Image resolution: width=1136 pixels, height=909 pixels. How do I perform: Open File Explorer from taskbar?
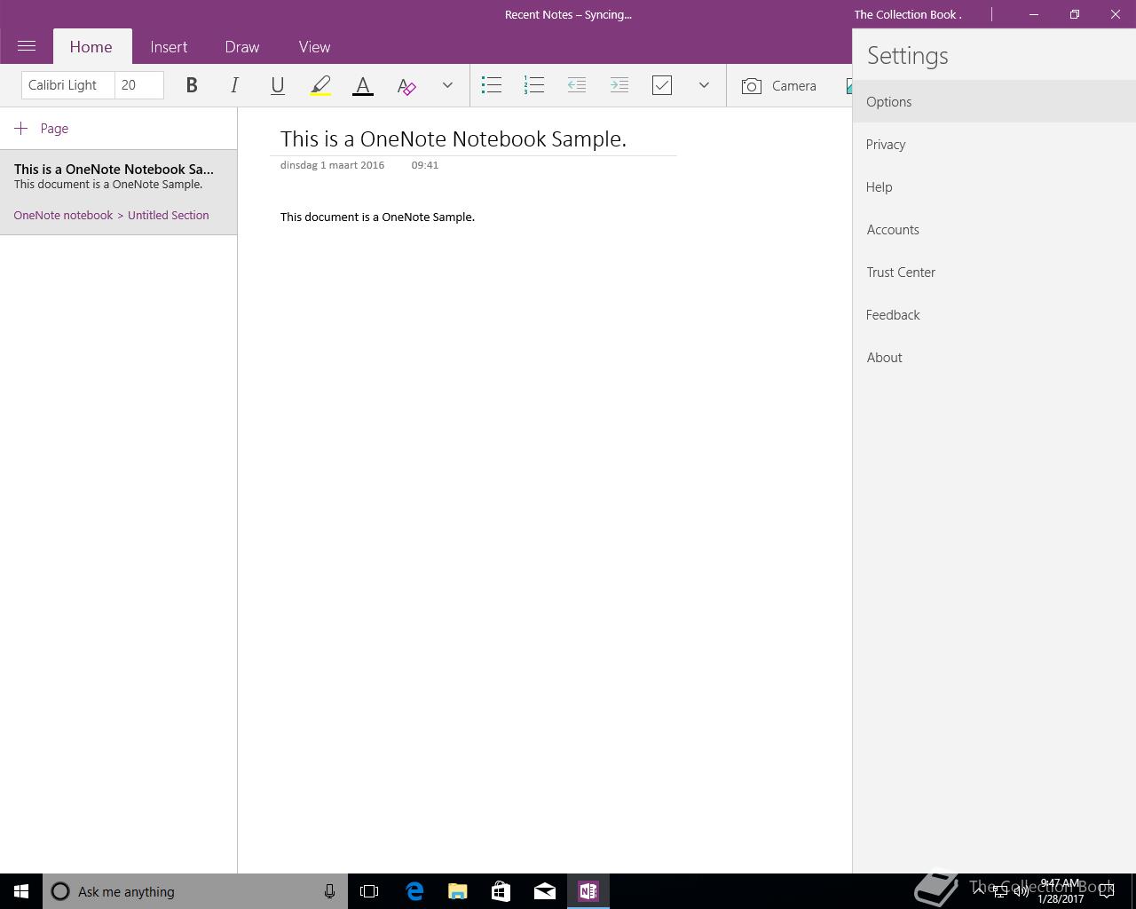[x=458, y=891]
